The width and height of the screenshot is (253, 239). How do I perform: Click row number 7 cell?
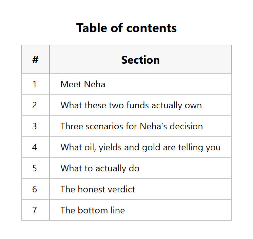coord(35,210)
